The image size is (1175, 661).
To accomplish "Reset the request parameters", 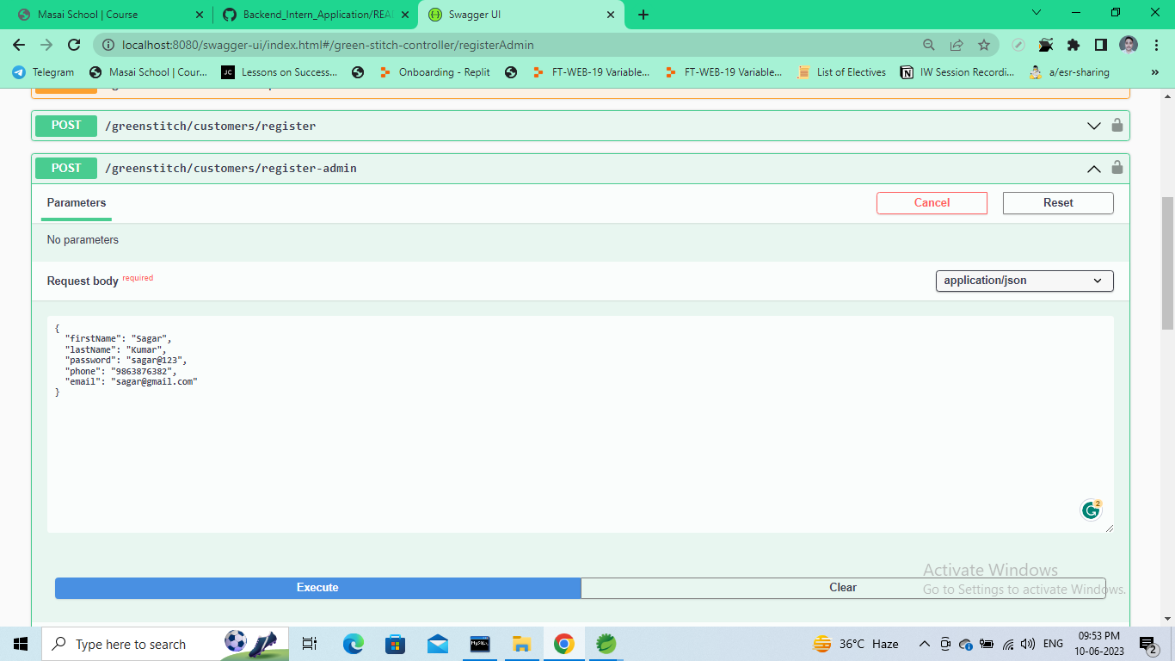I will click(x=1057, y=202).
